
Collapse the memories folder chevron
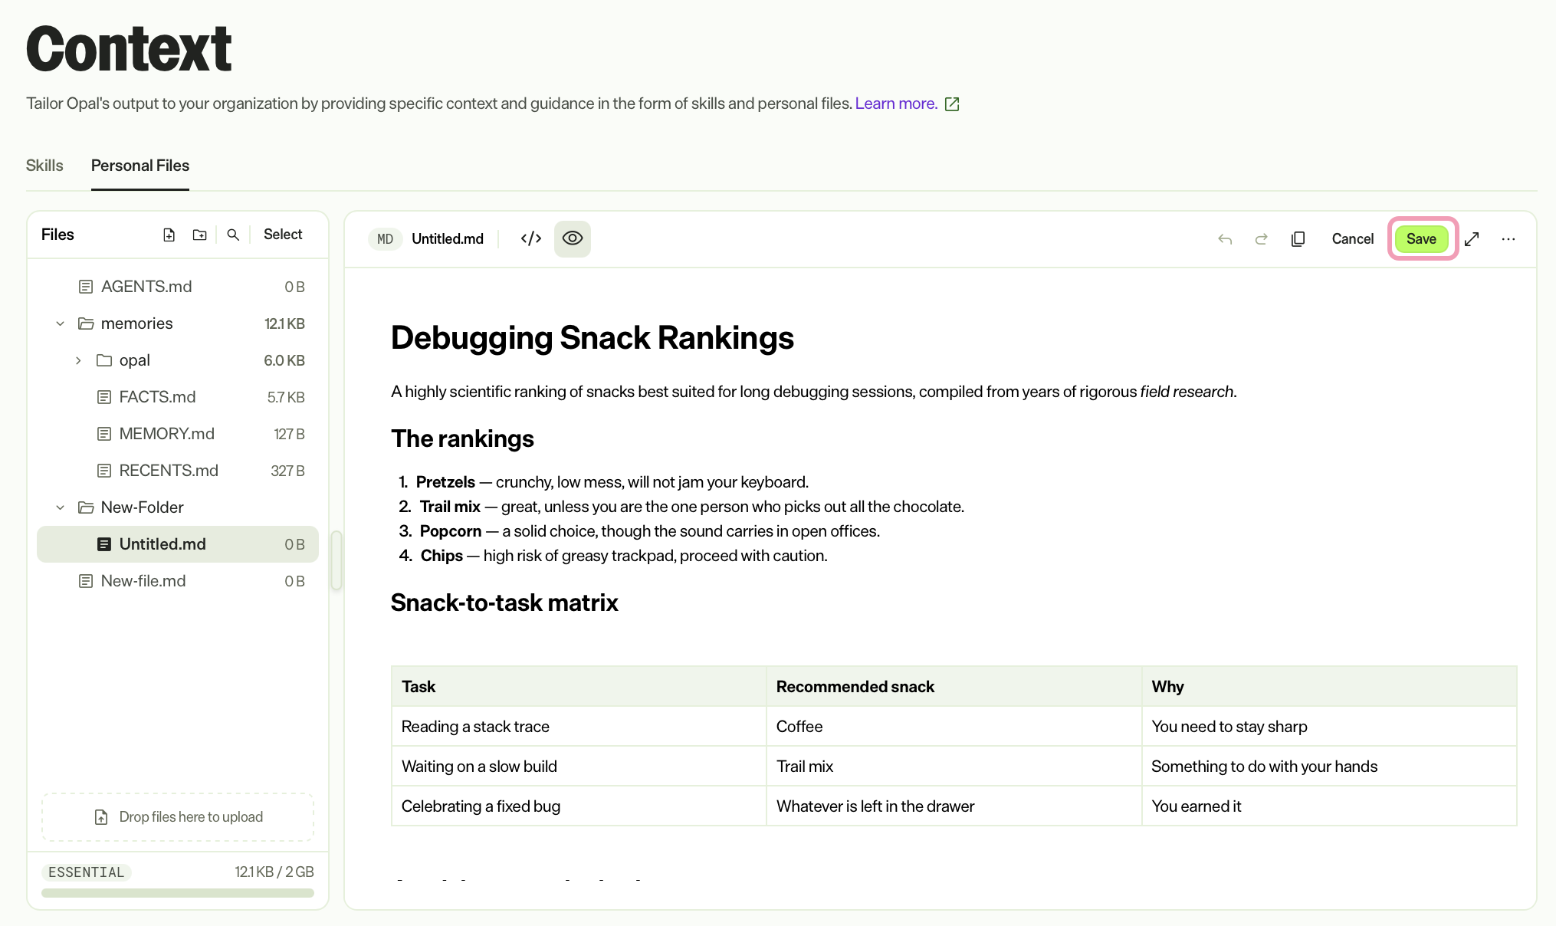pyautogui.click(x=61, y=323)
